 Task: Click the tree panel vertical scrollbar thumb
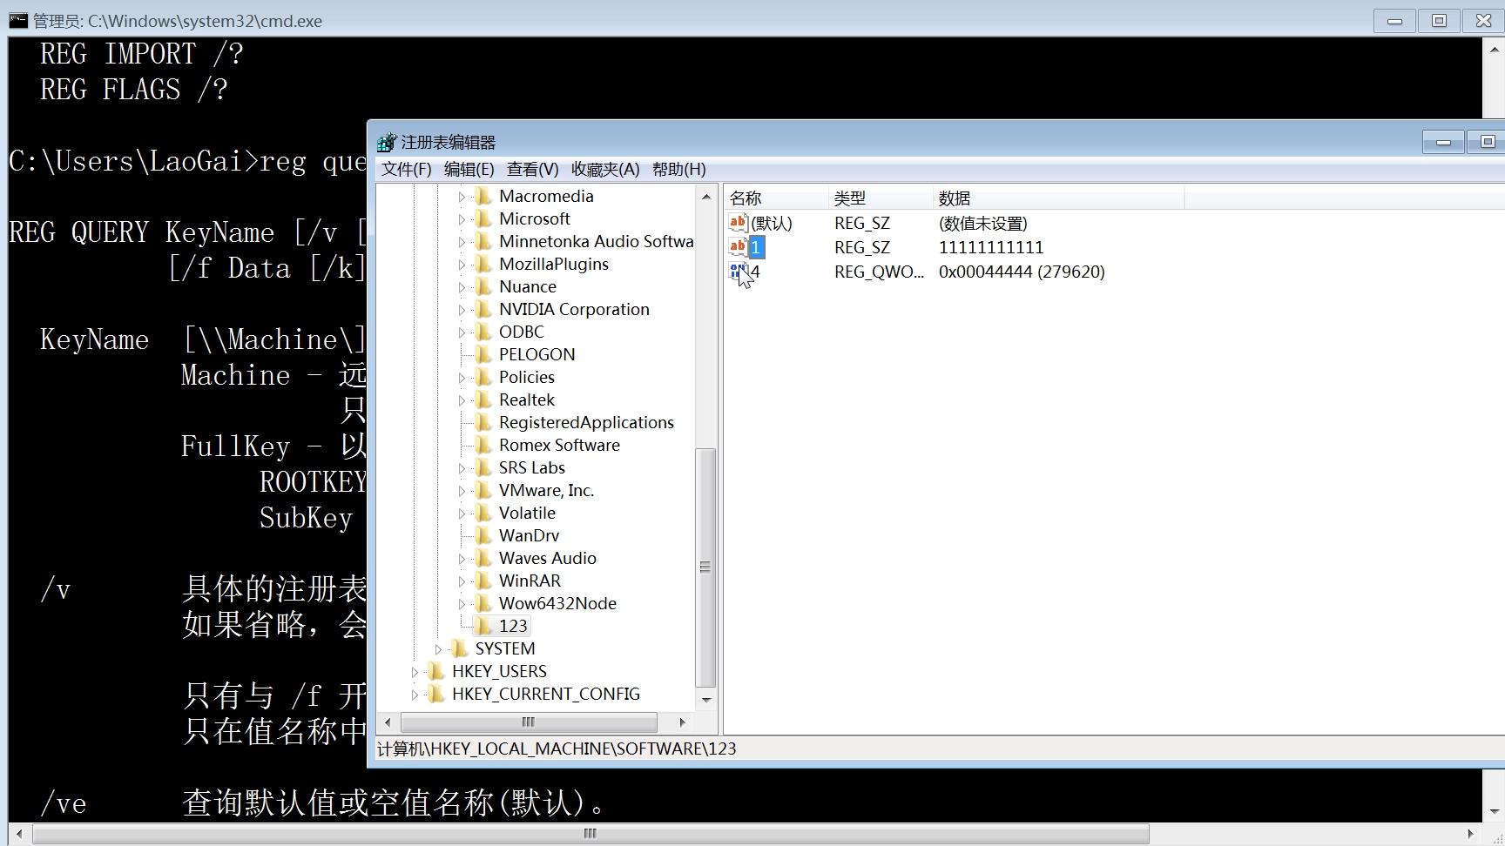pos(705,567)
